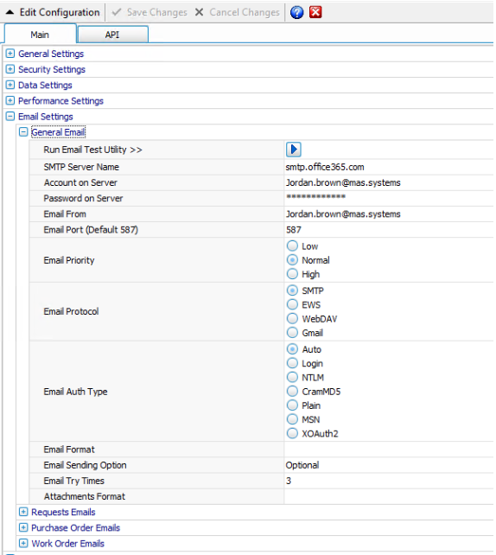496x555 pixels.
Task: Click the blue help question mark icon
Action: click(296, 12)
